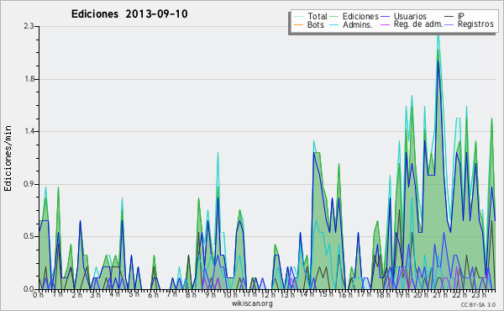This screenshot has width=504, height=311.
Task: Click the 'Ediciones/min' y-axis label
Action: click(8, 158)
